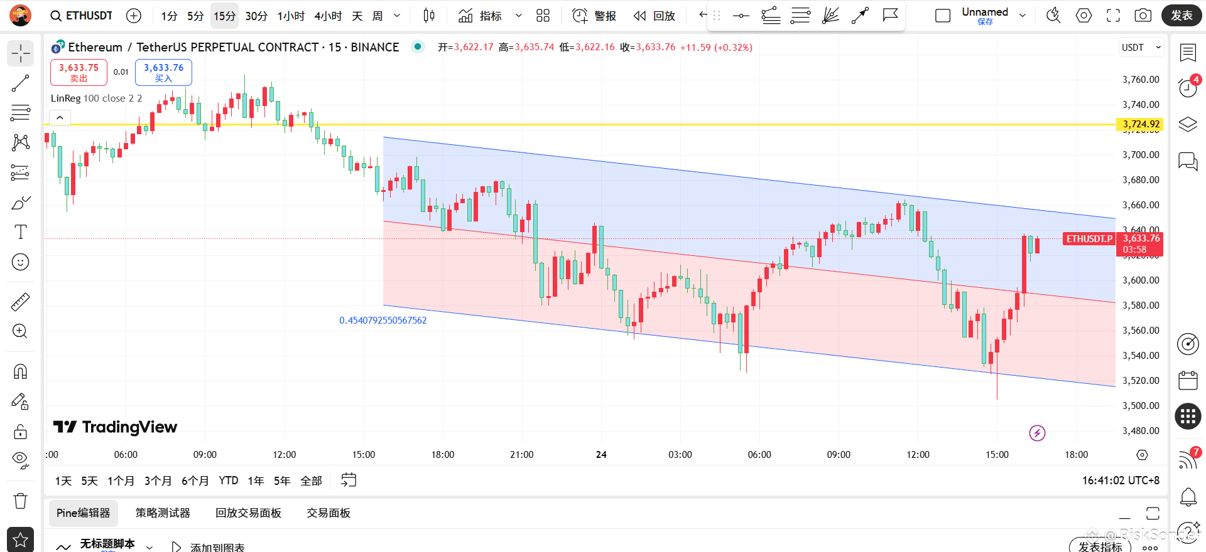
Task: Switch to 1小时 timeframe
Action: (x=291, y=16)
